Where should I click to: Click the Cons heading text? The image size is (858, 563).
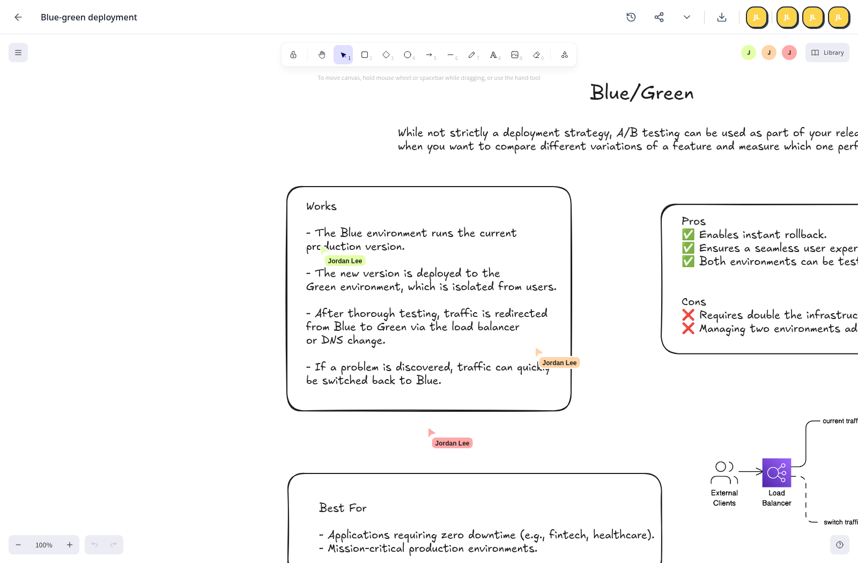[694, 302]
